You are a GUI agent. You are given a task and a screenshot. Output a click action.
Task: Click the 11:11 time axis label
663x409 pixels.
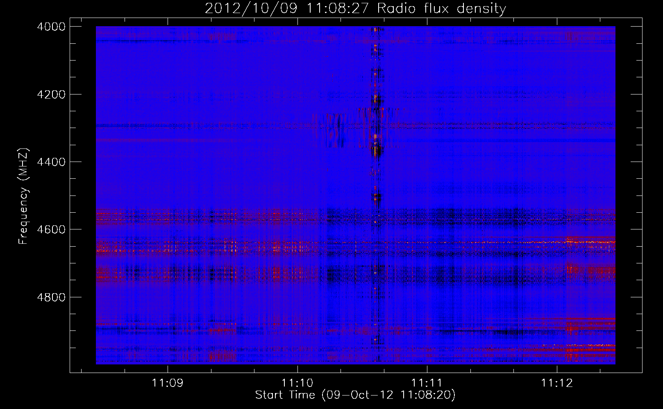click(427, 383)
